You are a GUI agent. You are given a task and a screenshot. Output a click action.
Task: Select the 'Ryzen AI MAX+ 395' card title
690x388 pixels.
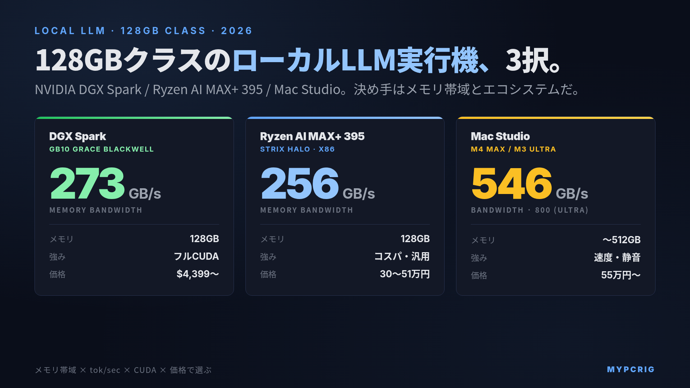point(312,136)
